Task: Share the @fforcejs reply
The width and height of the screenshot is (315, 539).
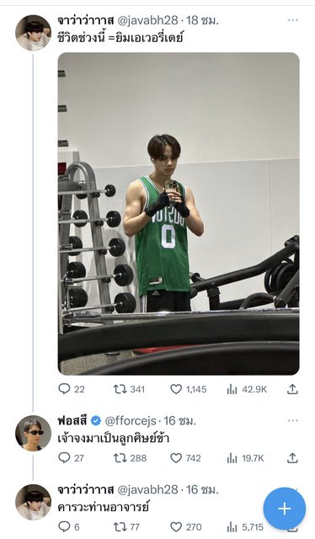Action: [292, 458]
